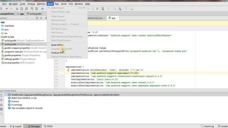This screenshot has width=228, height=128.
Task: Open build.gradle (Project: TextExampleDemo)
Action: tap(23, 41)
